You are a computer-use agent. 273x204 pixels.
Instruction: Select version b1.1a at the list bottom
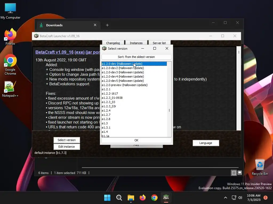point(134,136)
